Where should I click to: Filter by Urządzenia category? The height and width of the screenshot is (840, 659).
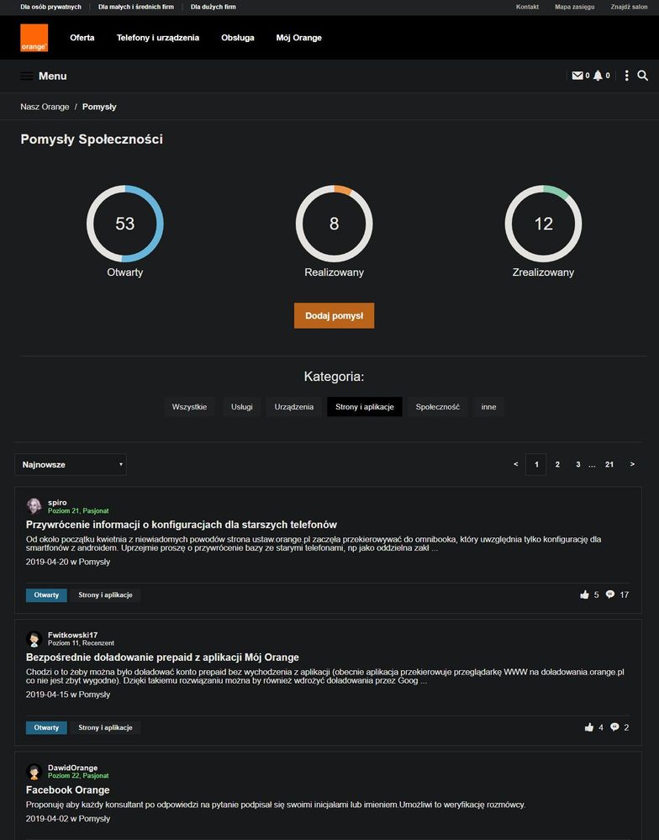(294, 407)
